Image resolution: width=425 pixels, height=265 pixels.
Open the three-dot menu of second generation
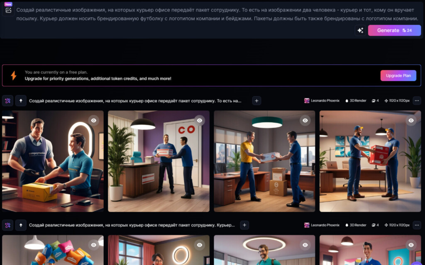coord(417,225)
